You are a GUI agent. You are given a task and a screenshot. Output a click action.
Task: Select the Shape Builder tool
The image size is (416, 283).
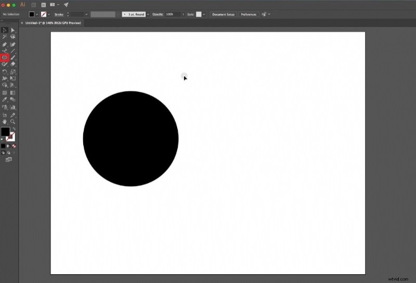pos(5,85)
